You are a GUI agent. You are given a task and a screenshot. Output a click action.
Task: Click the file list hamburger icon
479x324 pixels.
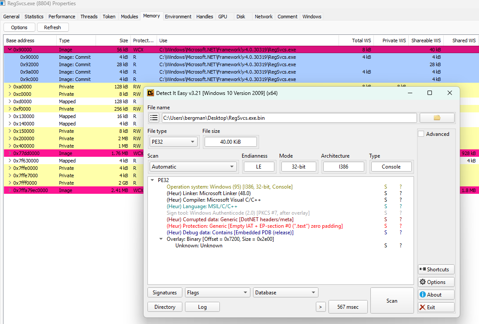tap(154, 118)
